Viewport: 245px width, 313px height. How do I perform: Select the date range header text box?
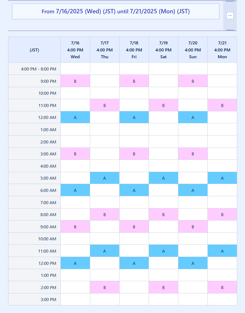pyautogui.click(x=116, y=11)
